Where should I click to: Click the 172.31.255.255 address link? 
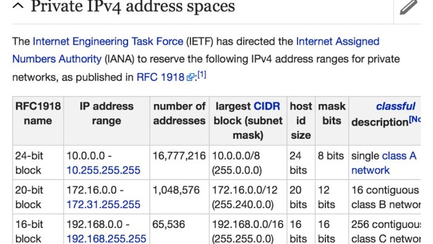(103, 204)
